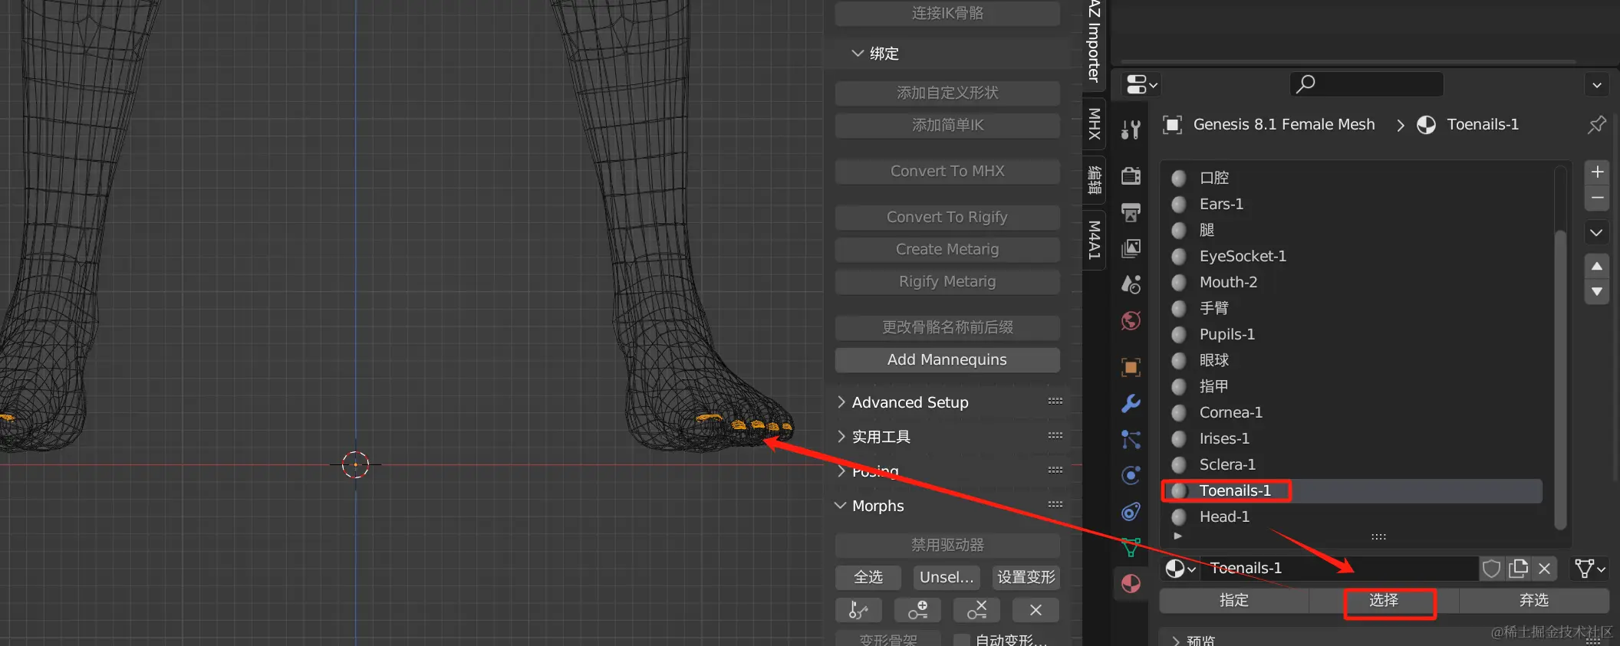The image size is (1620, 646).
Task: Click the plain X clear button under Morphs
Action: click(1036, 611)
